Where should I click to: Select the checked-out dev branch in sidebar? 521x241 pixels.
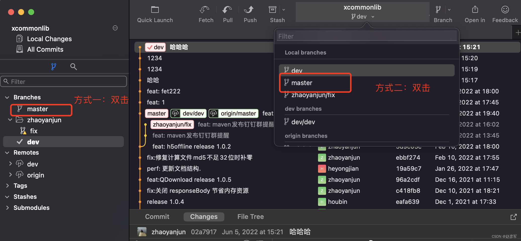tap(63, 142)
